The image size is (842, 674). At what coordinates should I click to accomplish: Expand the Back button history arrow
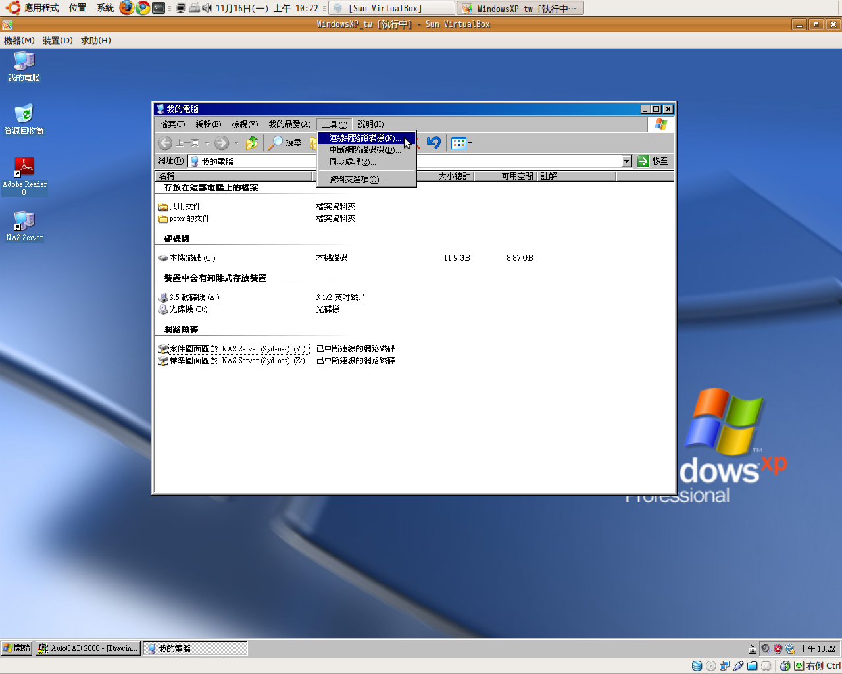[207, 143]
